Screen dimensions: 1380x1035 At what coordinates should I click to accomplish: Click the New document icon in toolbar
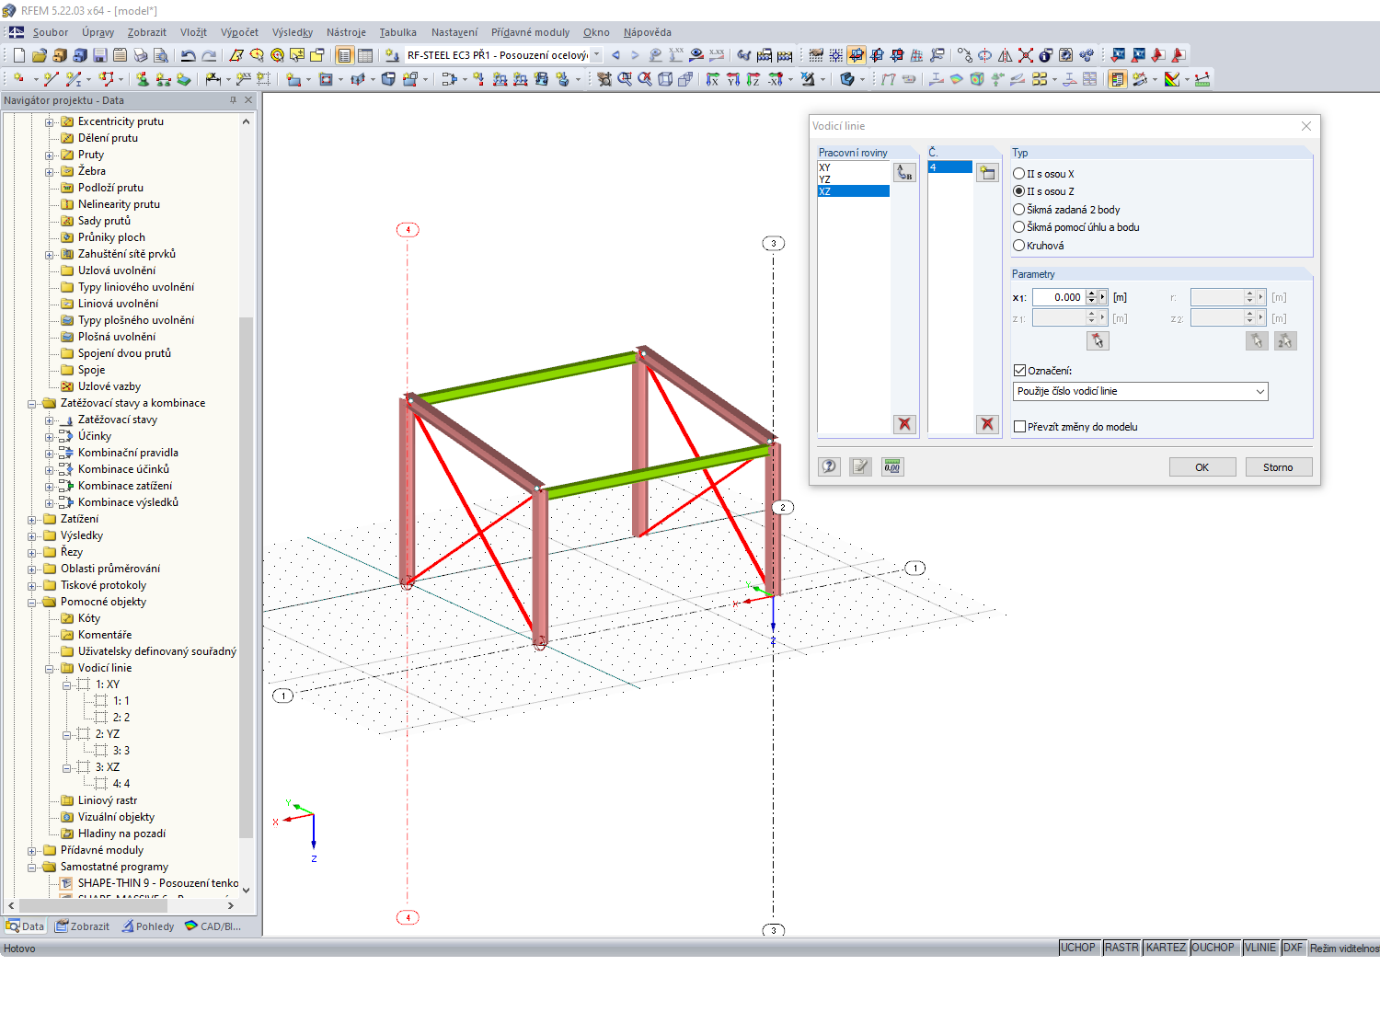click(18, 55)
